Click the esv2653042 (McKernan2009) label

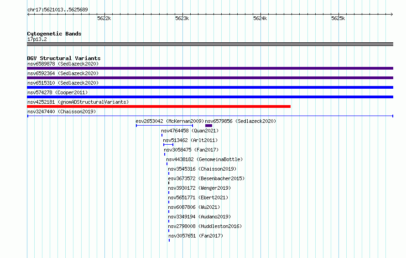170,121
